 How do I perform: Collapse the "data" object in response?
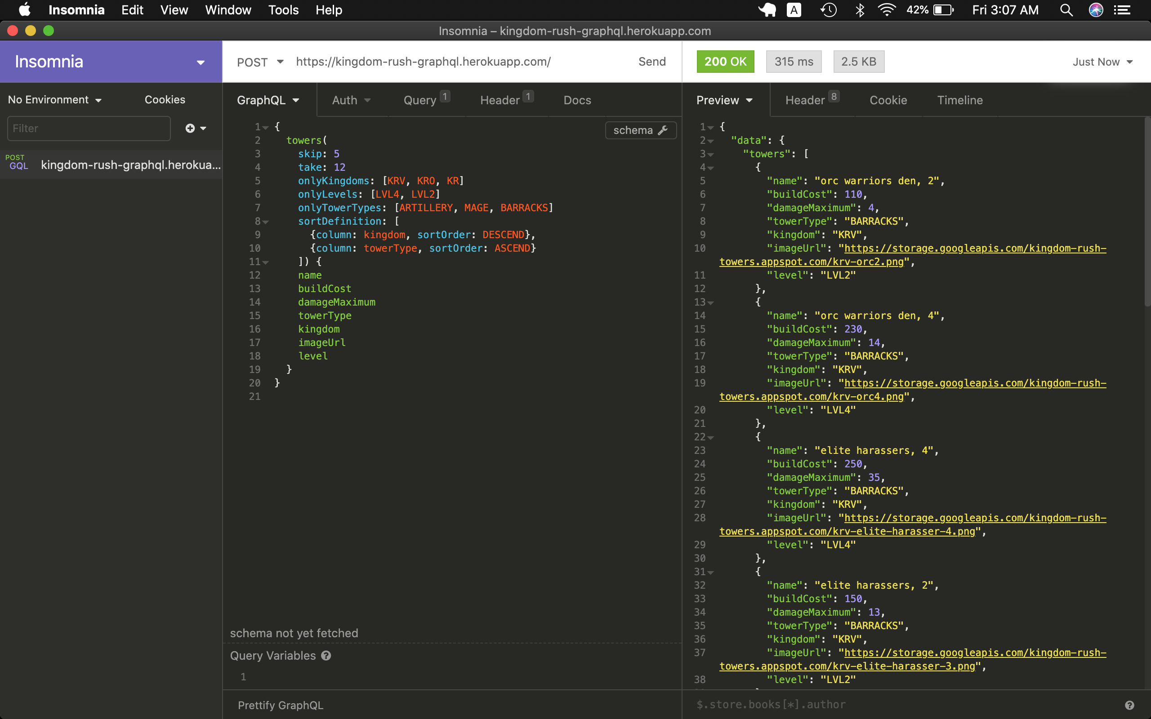click(x=711, y=141)
